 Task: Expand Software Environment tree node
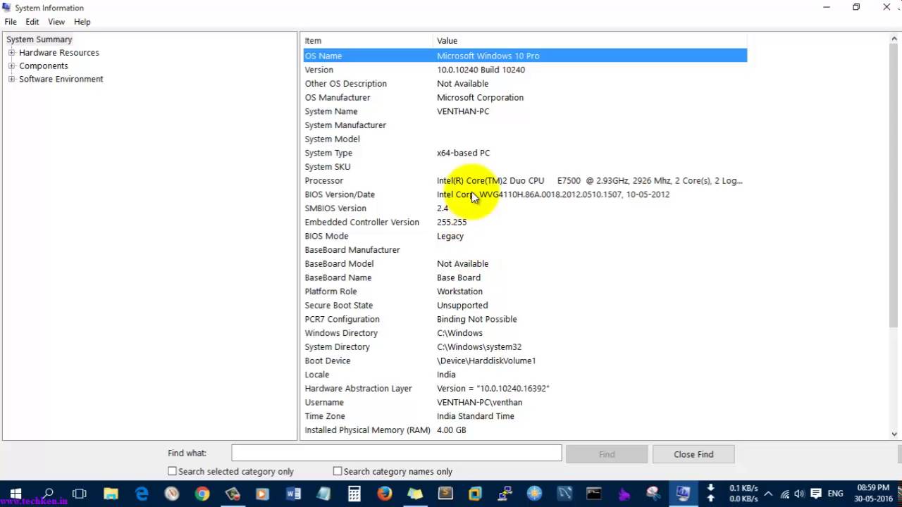(x=11, y=79)
